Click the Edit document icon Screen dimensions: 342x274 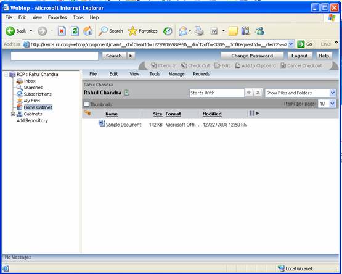(218, 65)
